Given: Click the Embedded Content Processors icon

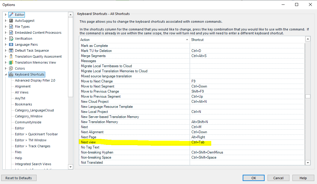Looking at the screenshot, I should pos(11,33).
